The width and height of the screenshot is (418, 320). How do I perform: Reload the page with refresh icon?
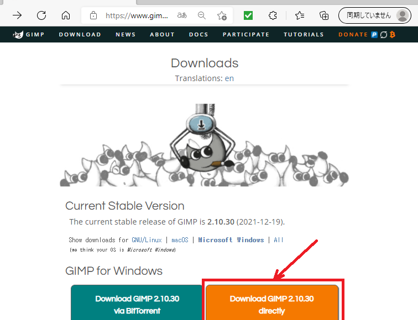[x=41, y=15]
